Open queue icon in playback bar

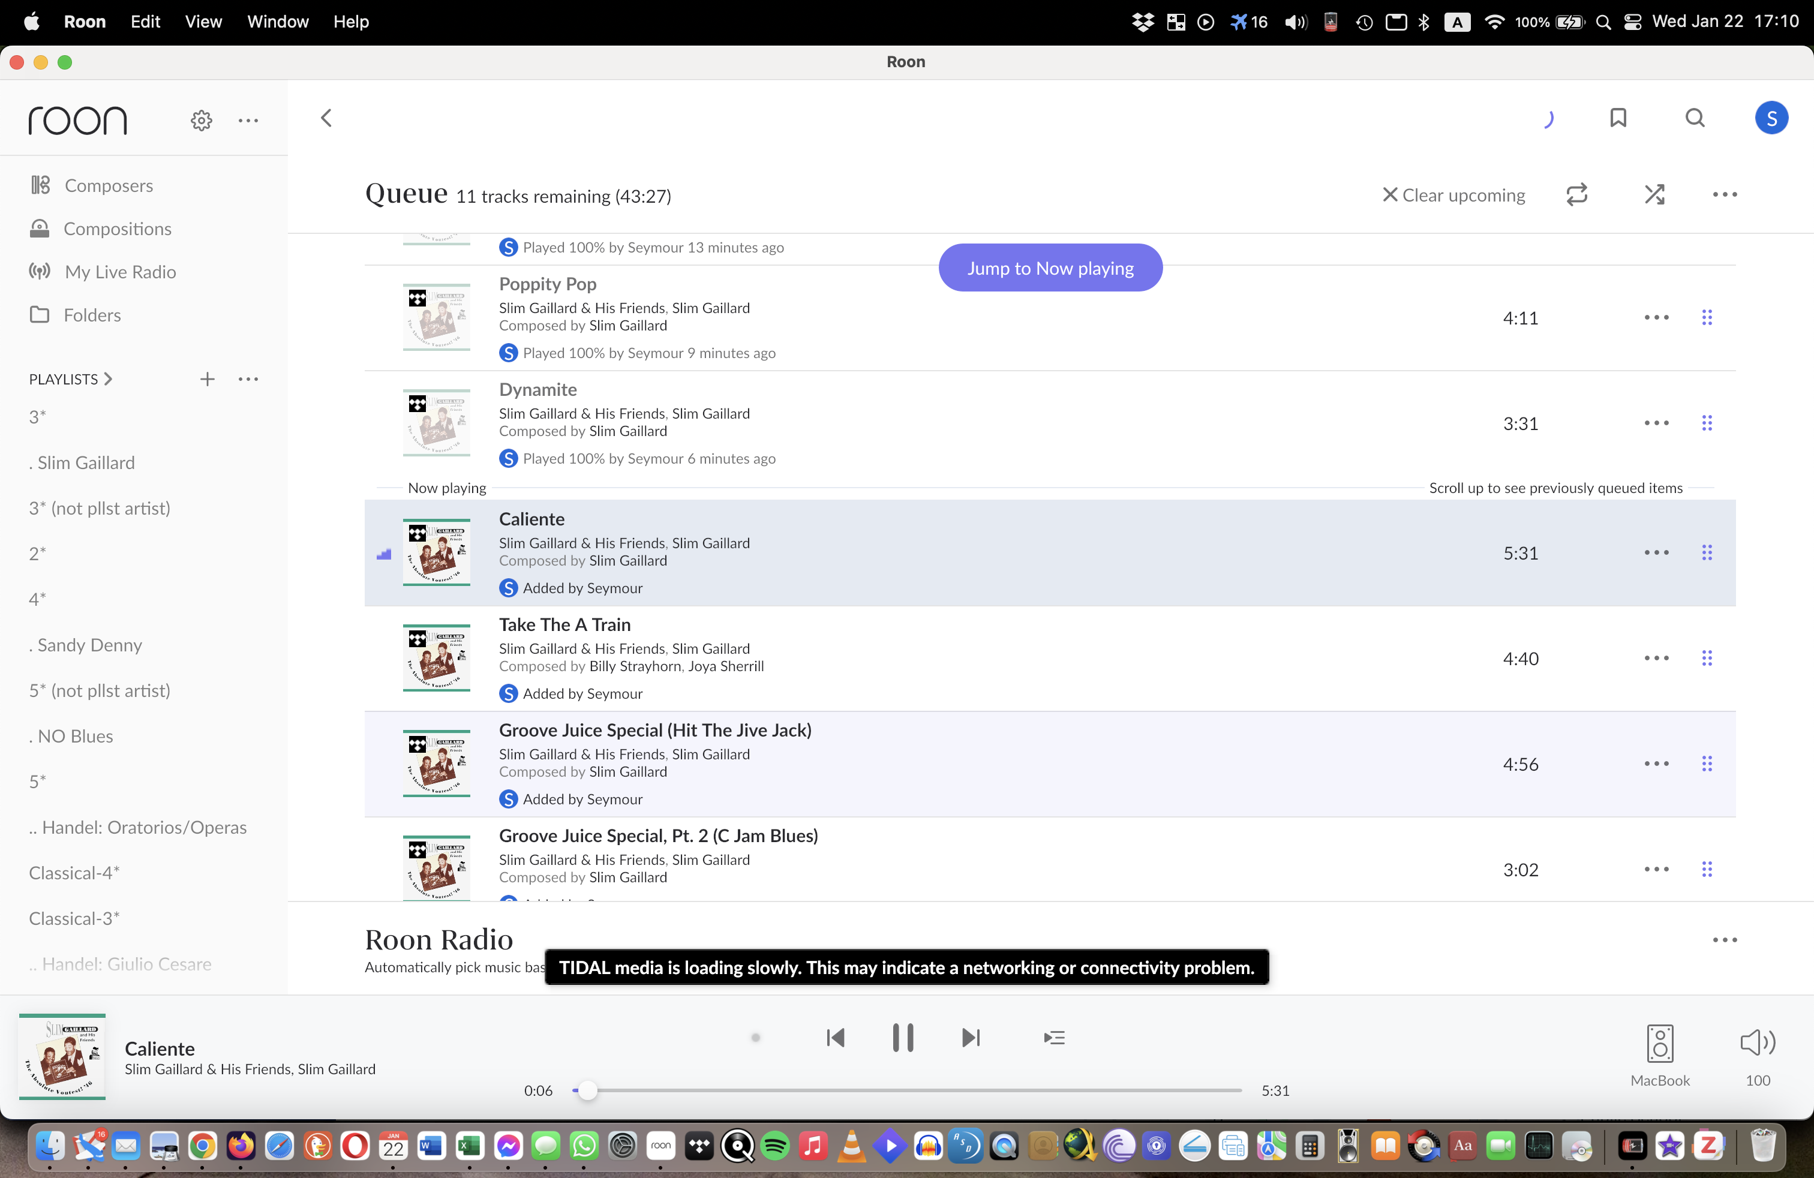click(1054, 1037)
